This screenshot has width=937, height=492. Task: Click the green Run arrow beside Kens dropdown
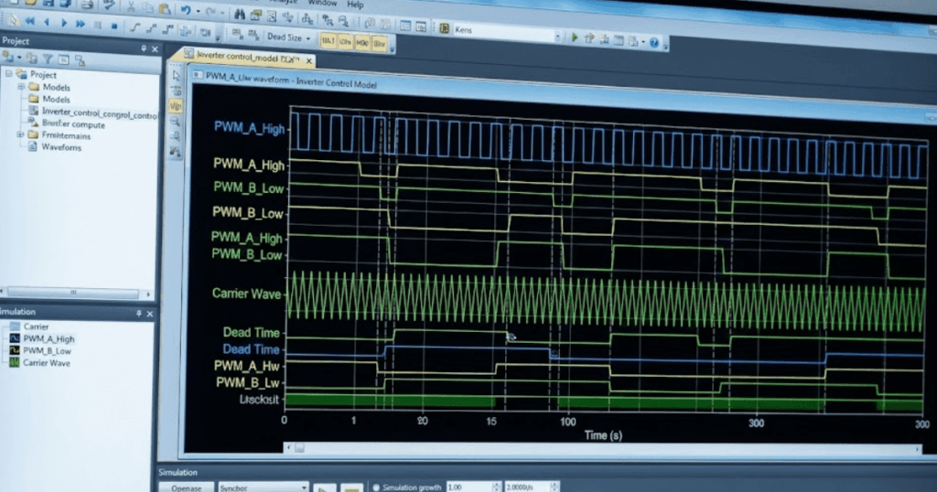(575, 38)
